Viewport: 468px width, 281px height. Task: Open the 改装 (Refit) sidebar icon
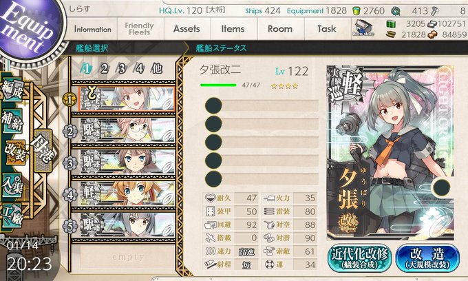(14, 153)
